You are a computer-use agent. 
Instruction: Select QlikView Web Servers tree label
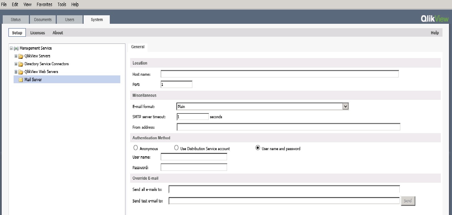click(x=41, y=72)
